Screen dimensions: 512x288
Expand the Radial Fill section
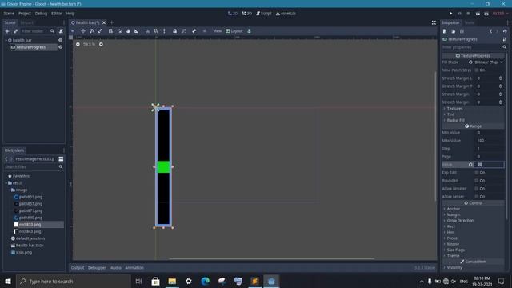click(x=455, y=120)
